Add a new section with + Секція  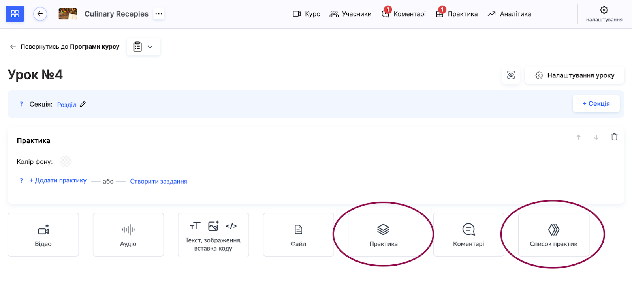[x=596, y=104]
